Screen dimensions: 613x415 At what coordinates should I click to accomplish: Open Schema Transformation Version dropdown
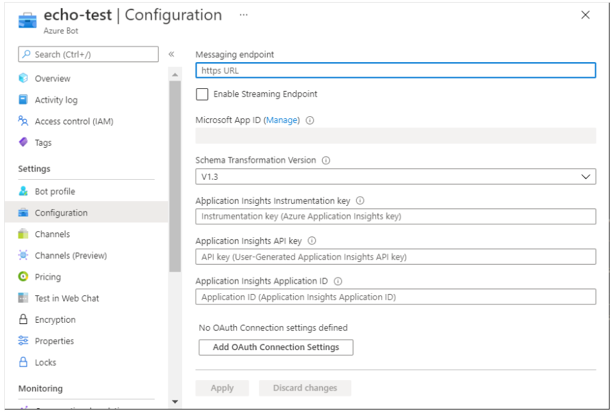(395, 176)
